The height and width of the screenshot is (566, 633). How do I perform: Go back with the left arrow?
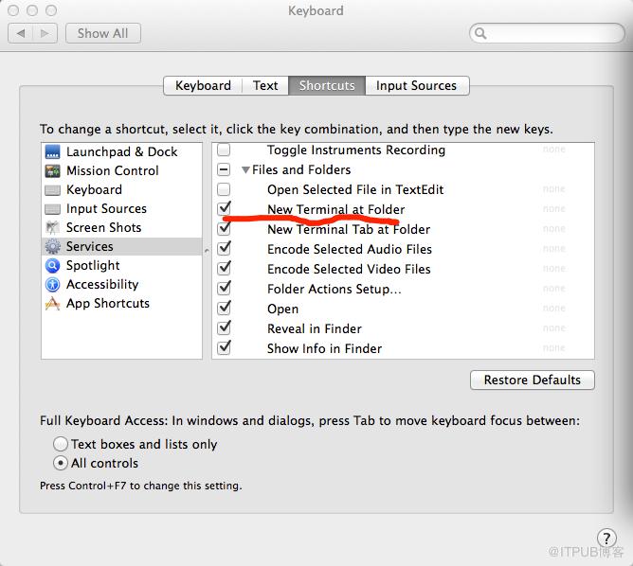click(21, 33)
